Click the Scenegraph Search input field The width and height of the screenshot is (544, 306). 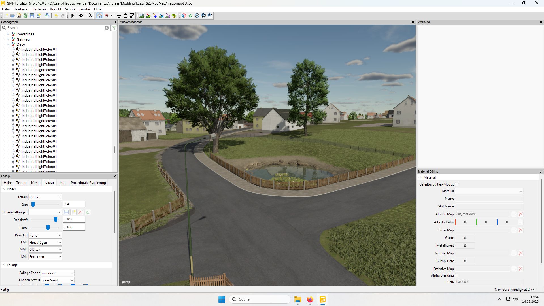55,28
